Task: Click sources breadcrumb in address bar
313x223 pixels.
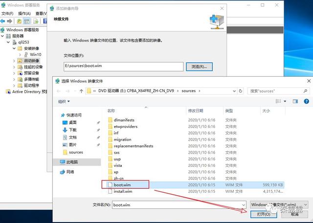Action: pyautogui.click(x=189, y=91)
